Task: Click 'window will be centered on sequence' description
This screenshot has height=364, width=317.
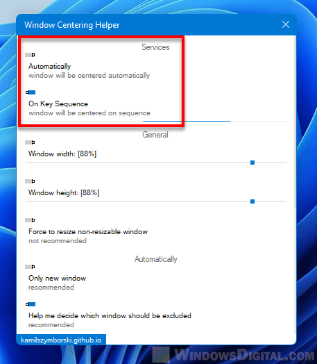Action: coord(89,113)
